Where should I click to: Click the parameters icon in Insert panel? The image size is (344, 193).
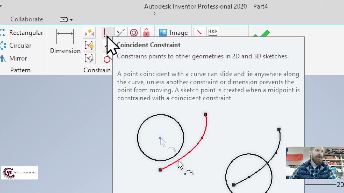coord(213,32)
